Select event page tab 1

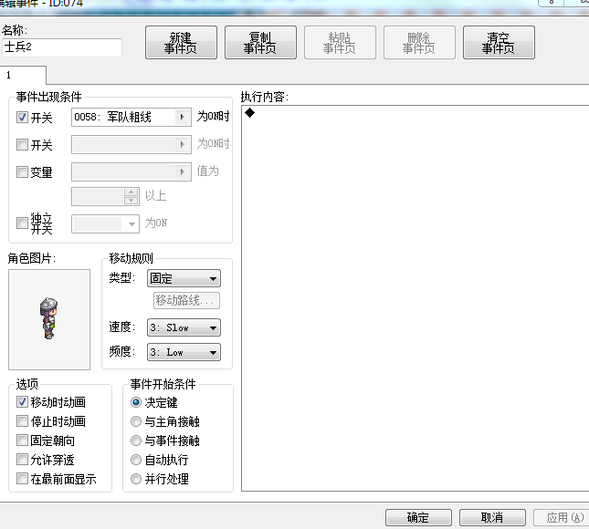(x=23, y=75)
